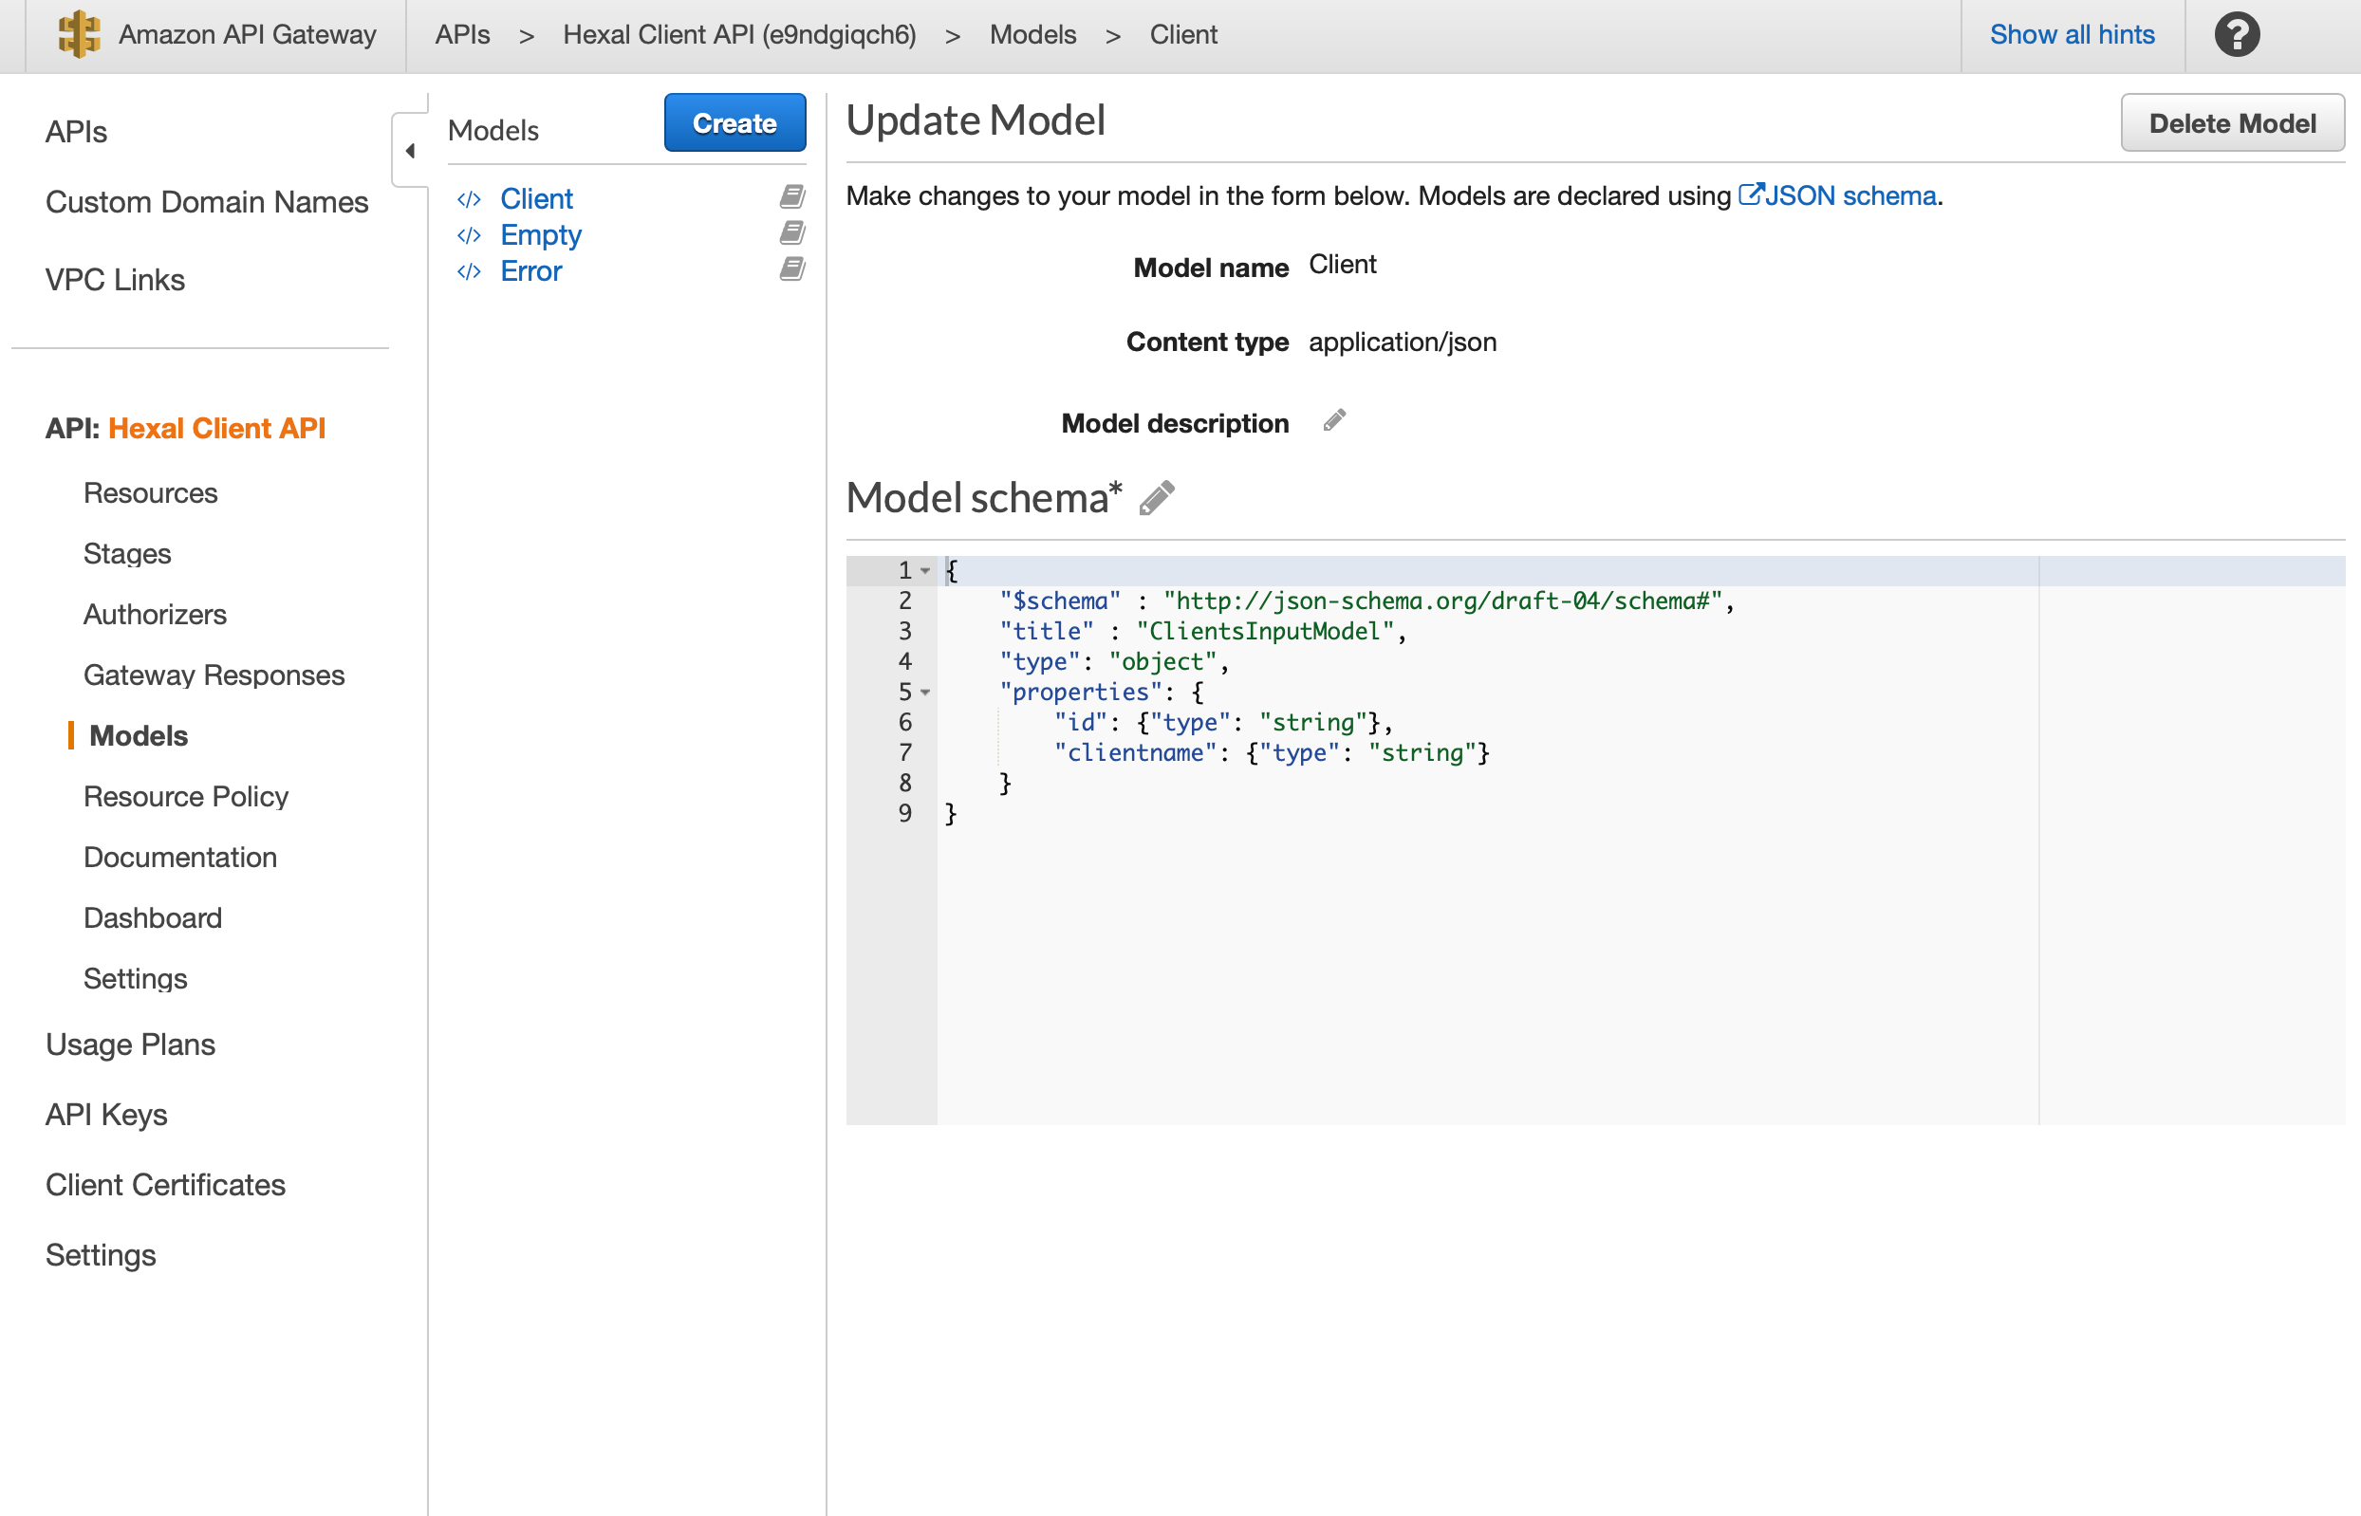Open documentation icon for the Empty model
This screenshot has height=1516, width=2361.
point(790,232)
